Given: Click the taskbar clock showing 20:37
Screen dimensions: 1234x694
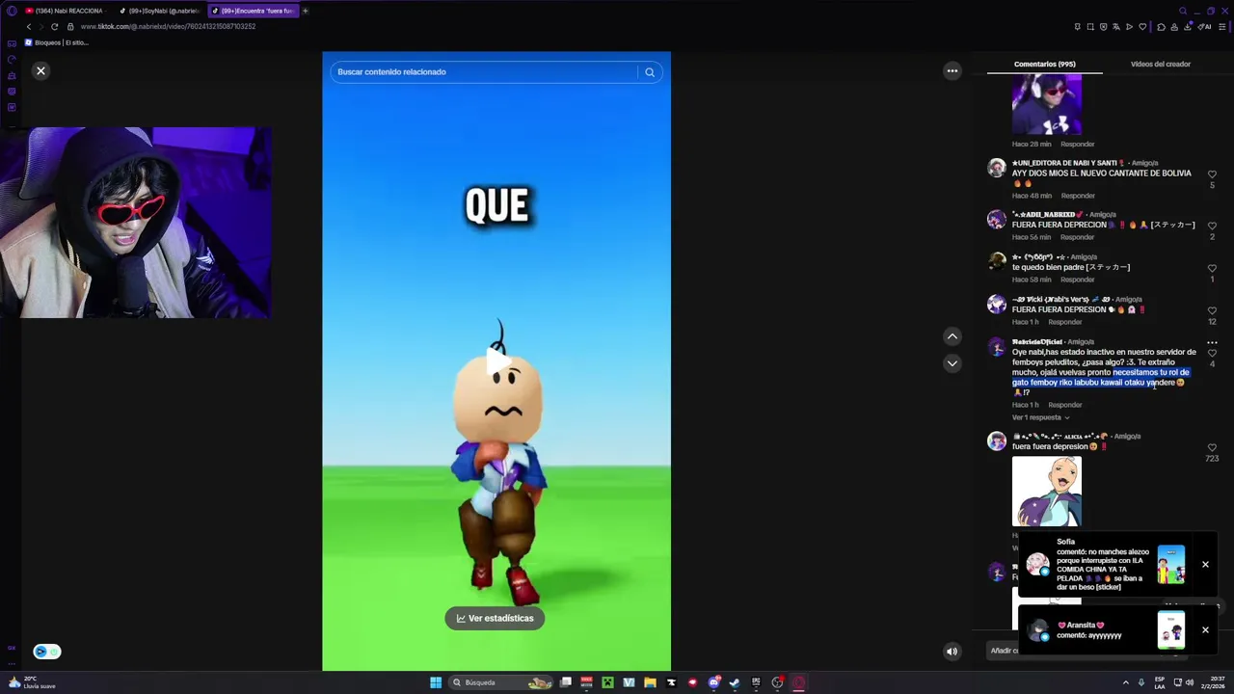Looking at the screenshot, I should (1212, 682).
